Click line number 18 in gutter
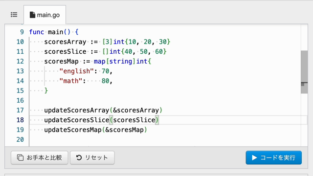This screenshot has height=176, width=313. click(x=20, y=120)
